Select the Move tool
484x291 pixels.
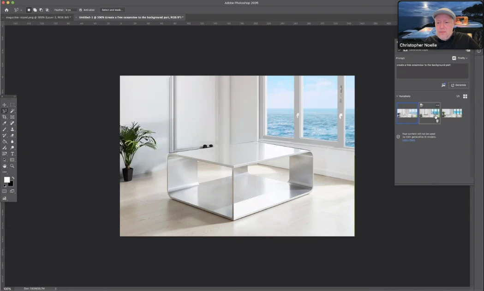click(5, 105)
